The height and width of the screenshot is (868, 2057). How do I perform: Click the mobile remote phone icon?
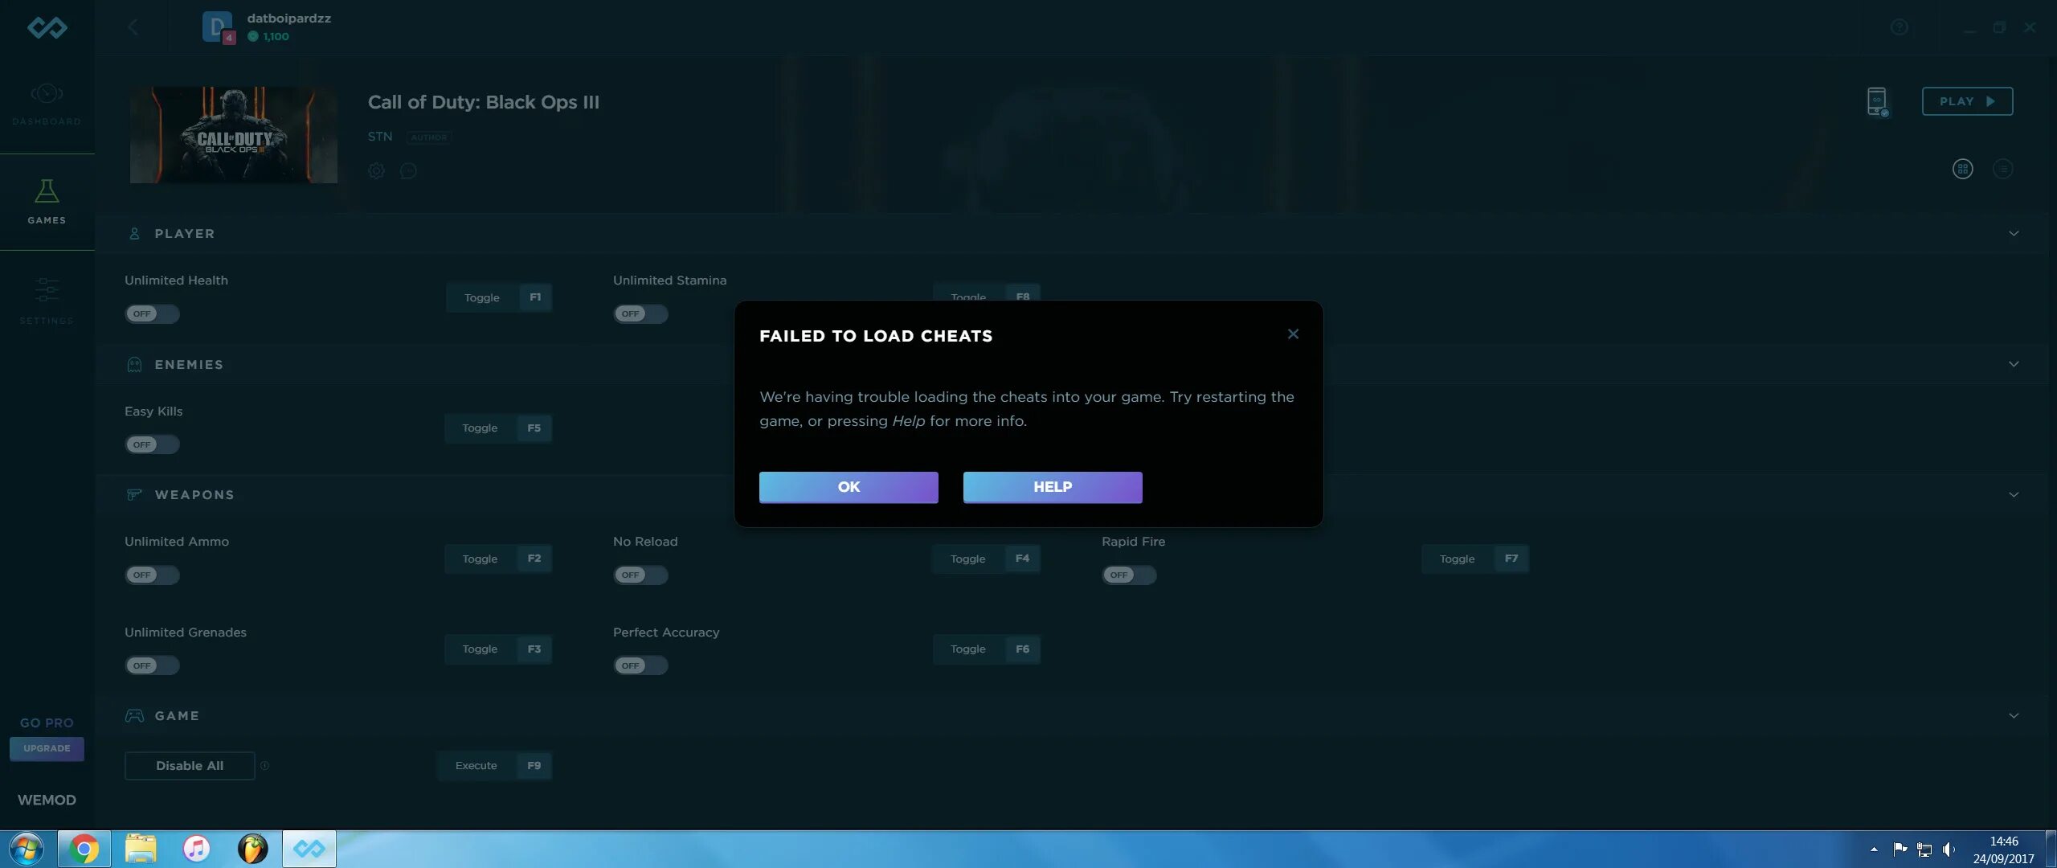(1877, 102)
